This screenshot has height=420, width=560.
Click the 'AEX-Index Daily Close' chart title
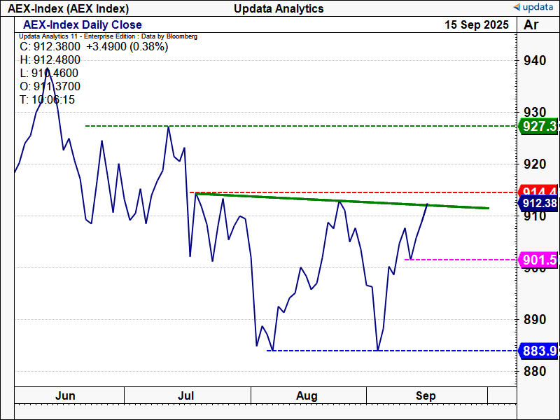pos(83,24)
